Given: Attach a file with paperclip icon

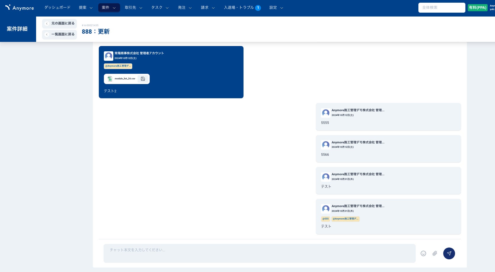Looking at the screenshot, I should pyautogui.click(x=435, y=253).
